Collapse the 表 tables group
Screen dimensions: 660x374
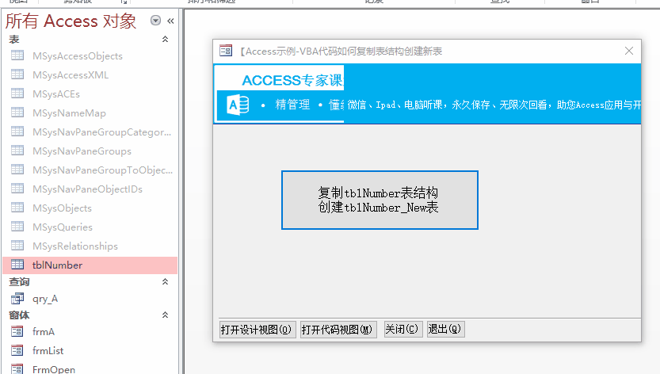click(165, 39)
